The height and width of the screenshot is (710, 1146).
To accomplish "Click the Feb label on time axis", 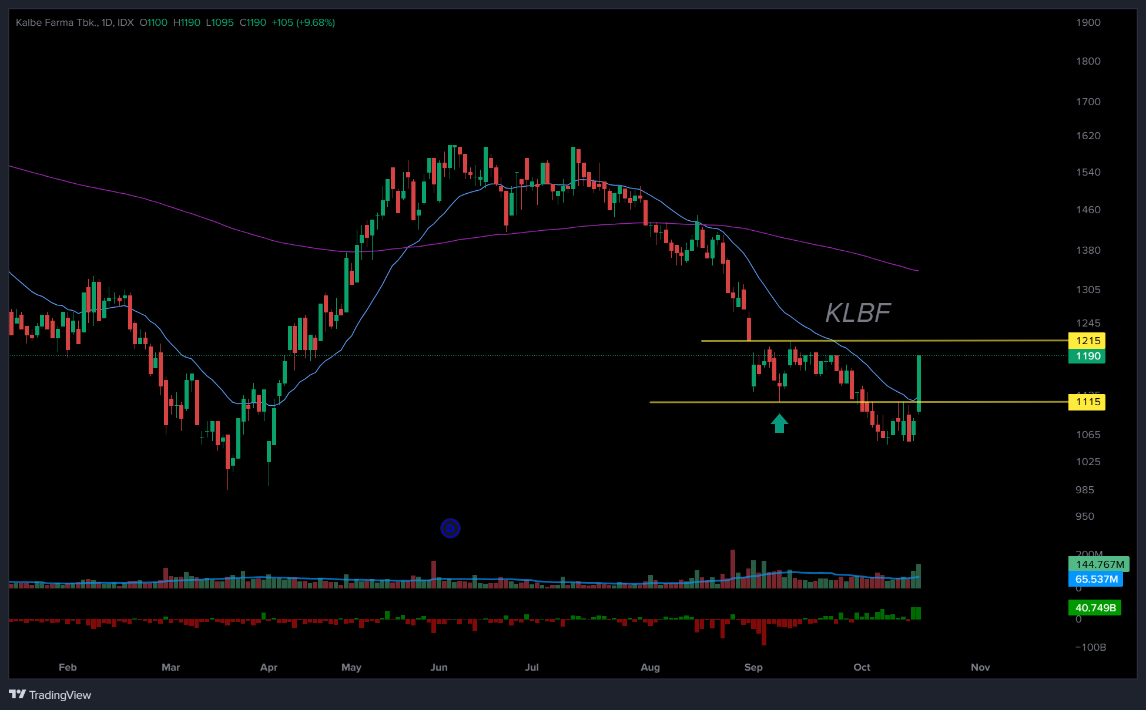I will [68, 667].
